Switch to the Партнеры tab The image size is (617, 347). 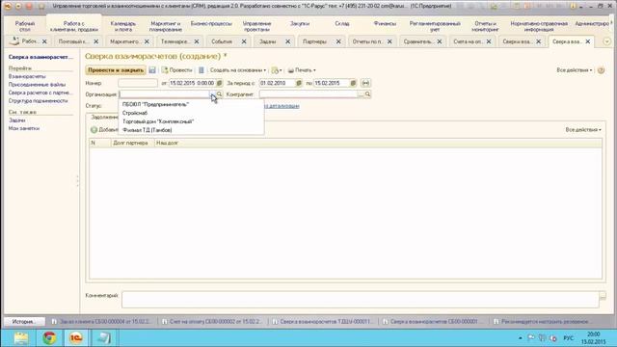315,41
